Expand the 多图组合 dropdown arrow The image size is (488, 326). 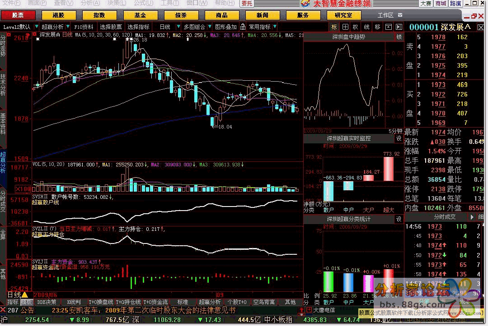[210, 27]
